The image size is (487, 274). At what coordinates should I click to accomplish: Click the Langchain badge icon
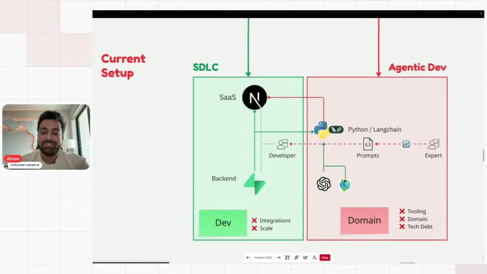click(x=336, y=130)
